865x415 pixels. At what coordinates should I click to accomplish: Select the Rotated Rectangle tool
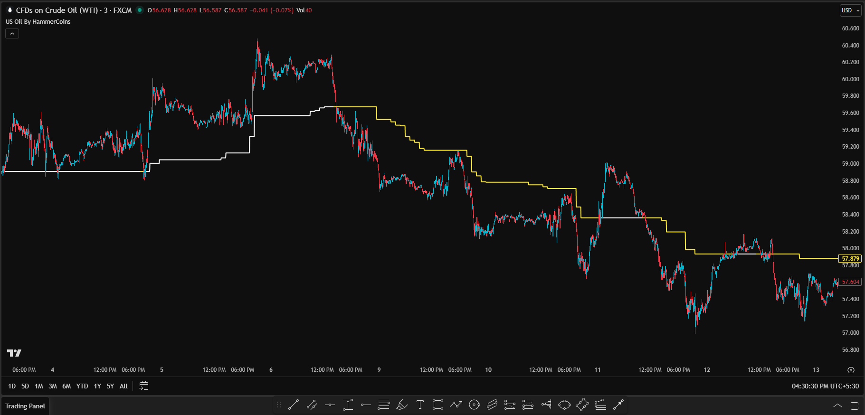[x=582, y=405]
